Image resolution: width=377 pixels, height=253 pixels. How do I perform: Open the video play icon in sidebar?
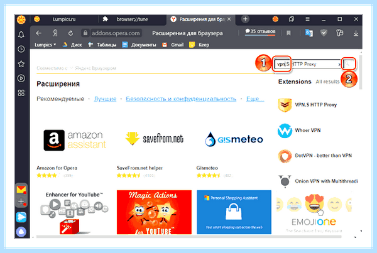[x=21, y=78]
